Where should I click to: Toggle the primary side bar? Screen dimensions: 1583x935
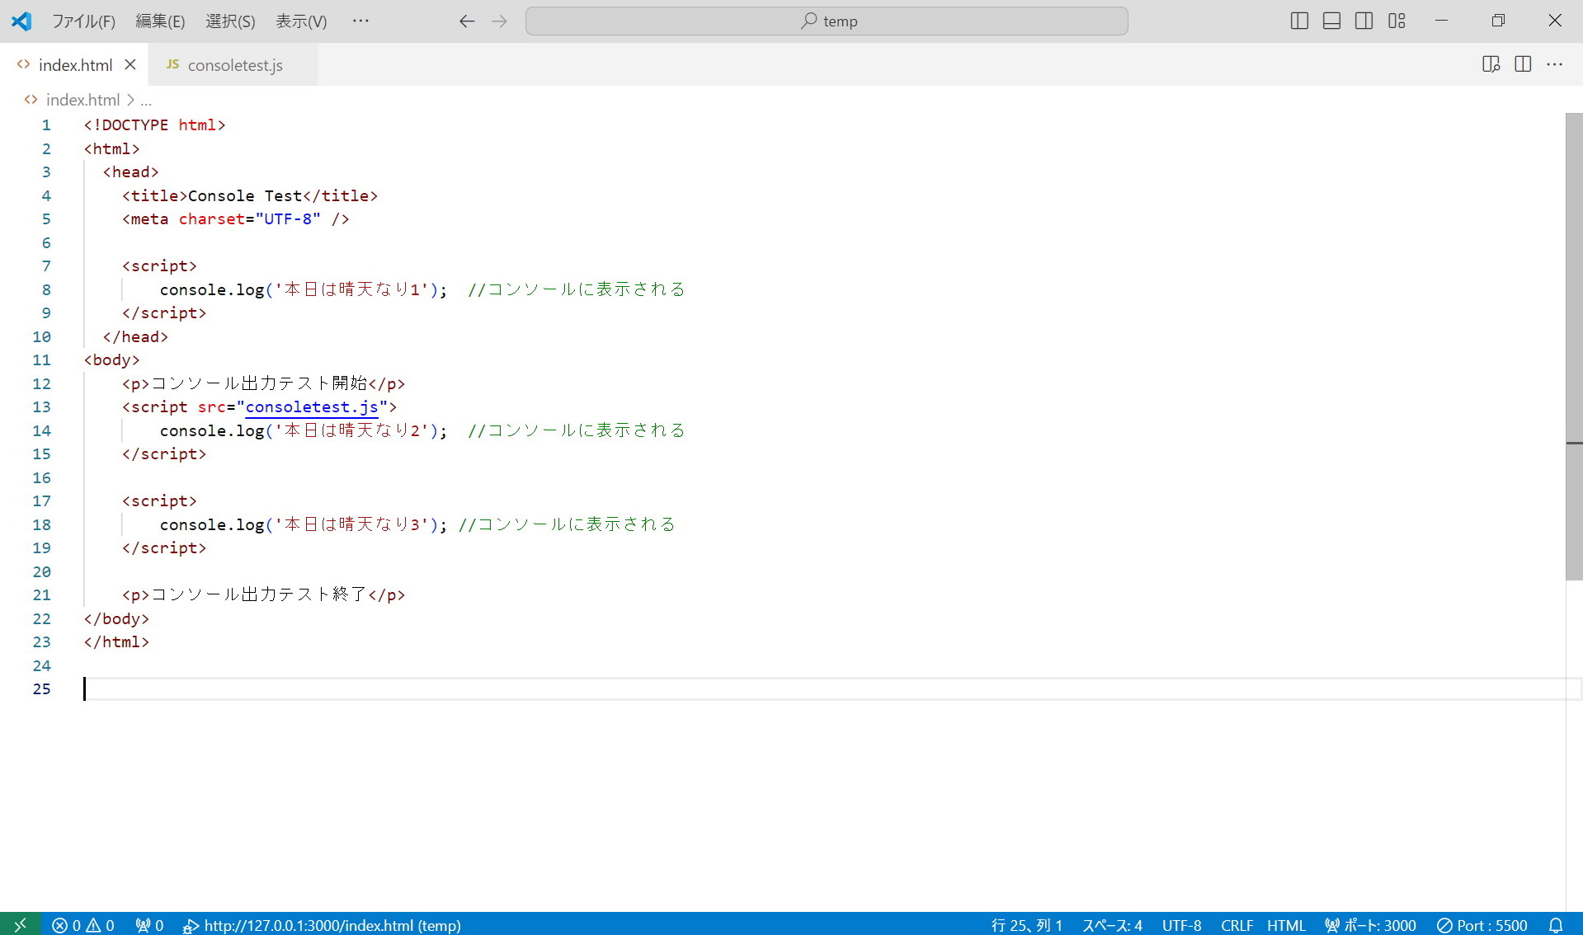coord(1299,21)
